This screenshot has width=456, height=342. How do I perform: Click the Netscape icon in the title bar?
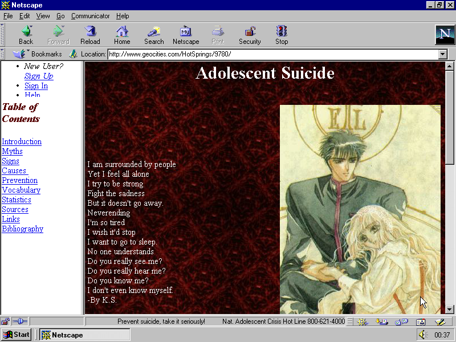point(5,5)
